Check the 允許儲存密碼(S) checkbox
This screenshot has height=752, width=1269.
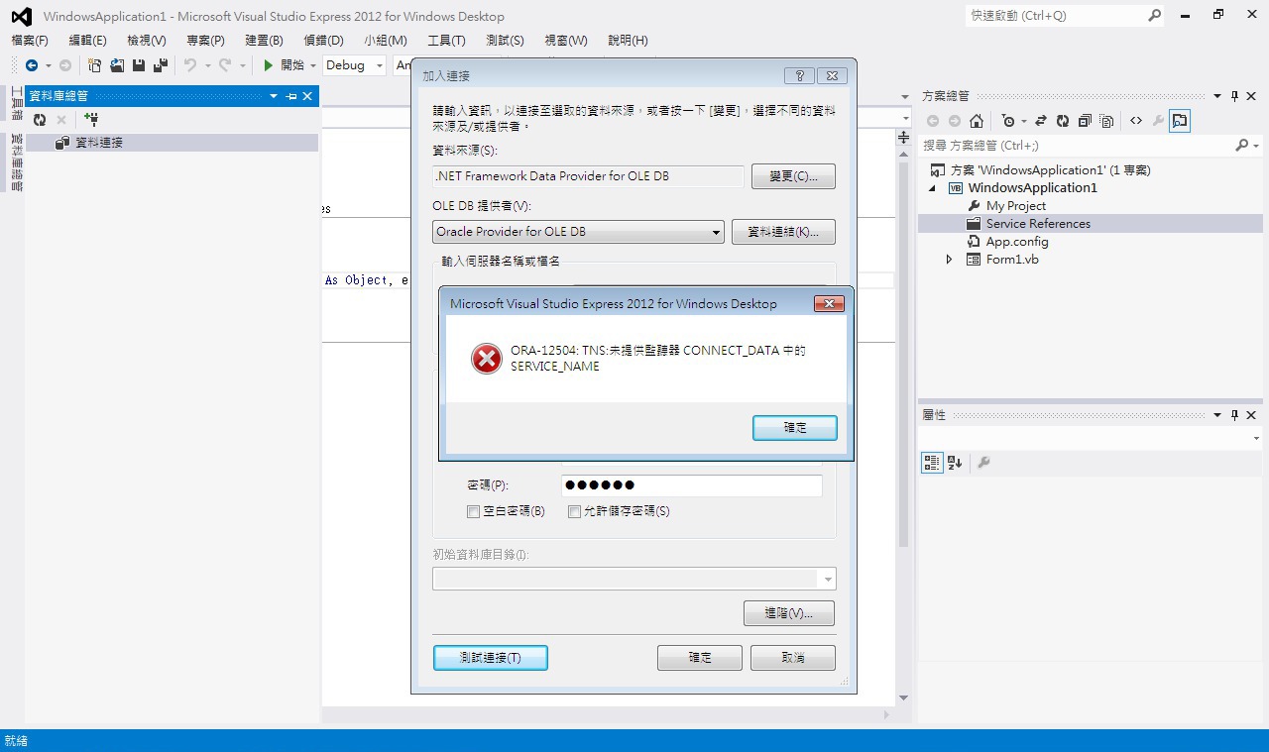coord(574,511)
